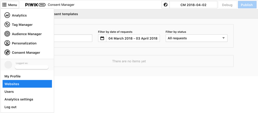Viewport: 258px width, 113px height.
Task: Open Analytics settings
Action: (19, 99)
